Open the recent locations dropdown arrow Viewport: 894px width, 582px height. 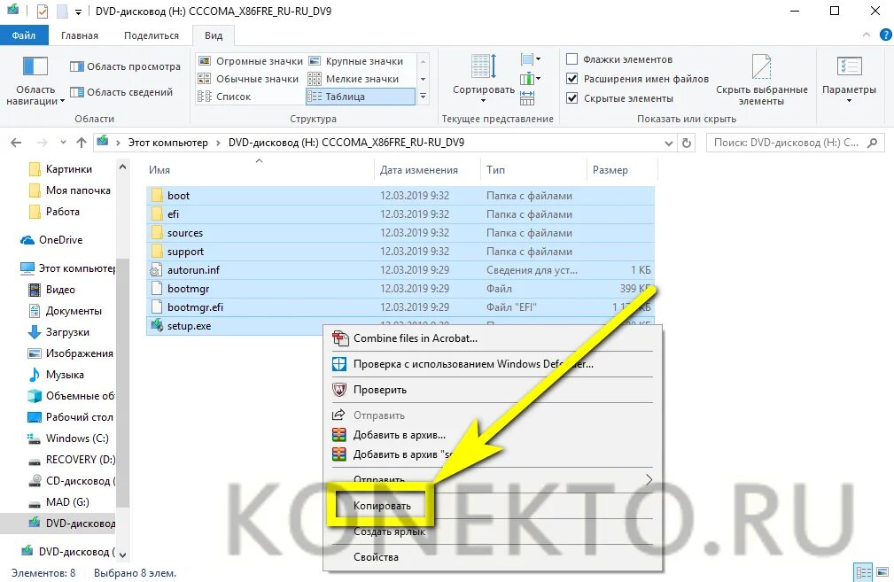point(63,143)
